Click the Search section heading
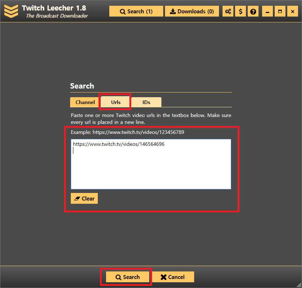This screenshot has width=302, height=288. (x=82, y=86)
